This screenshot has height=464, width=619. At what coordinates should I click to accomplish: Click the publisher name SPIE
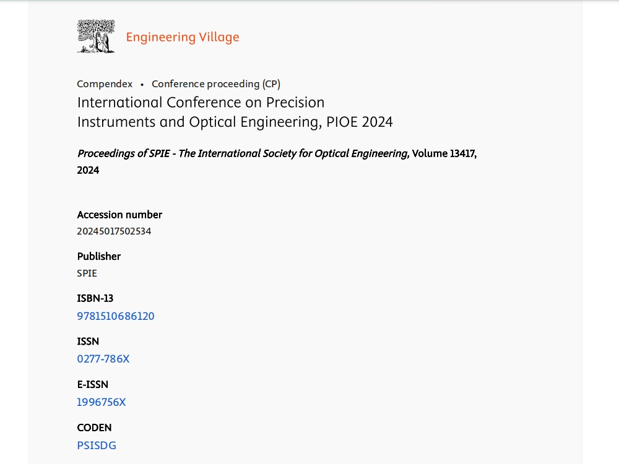(87, 273)
